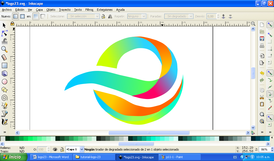Image resolution: width=274 pixels, height=161 pixels.
Task: Expand more snap bar chevron
Action: [x=270, y=132]
